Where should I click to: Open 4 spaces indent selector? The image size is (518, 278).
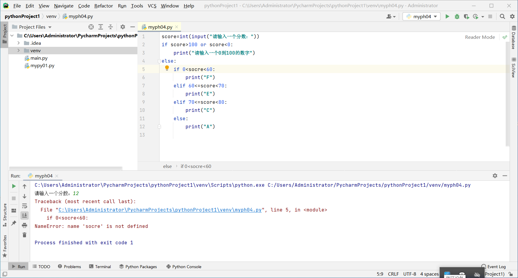click(x=429, y=274)
